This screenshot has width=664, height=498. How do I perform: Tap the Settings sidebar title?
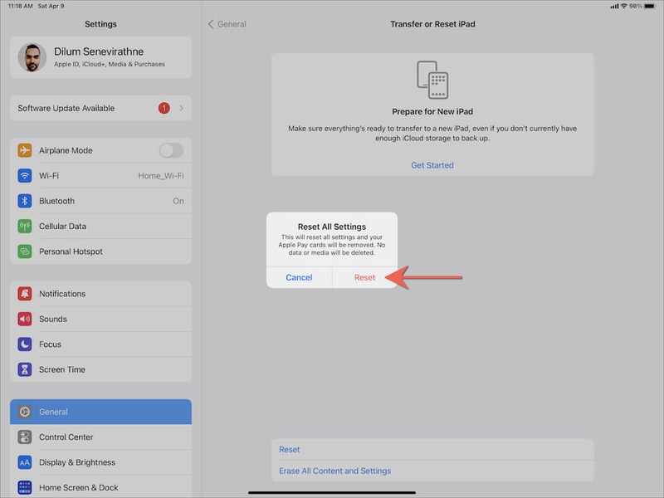(x=100, y=24)
